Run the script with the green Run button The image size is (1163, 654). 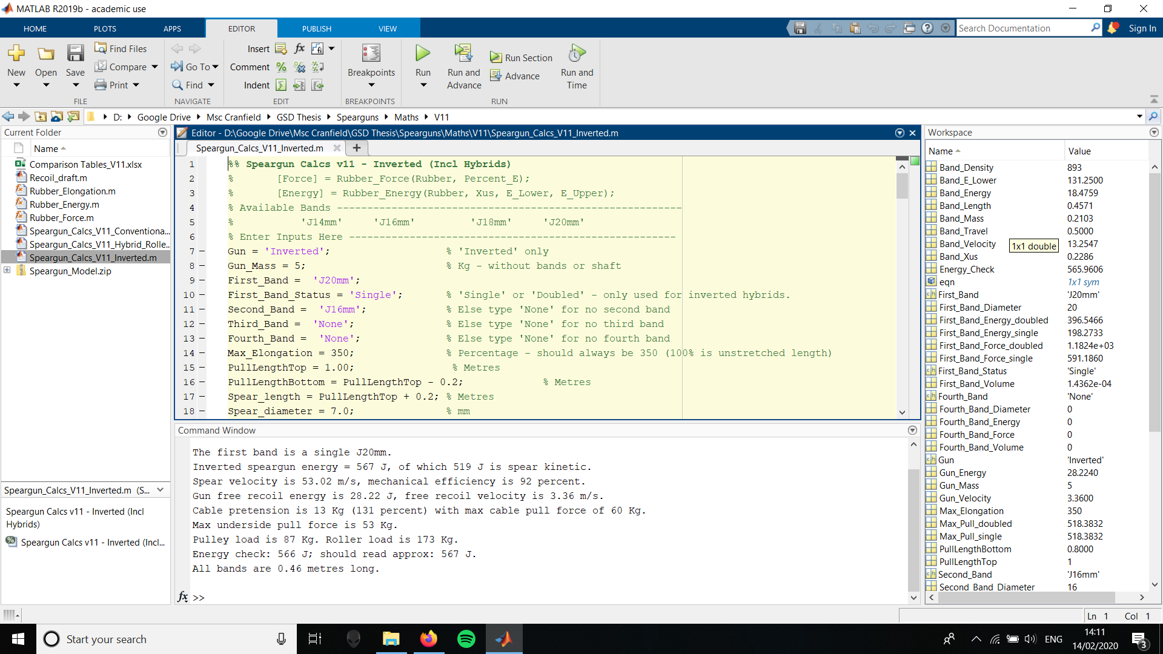coord(423,54)
